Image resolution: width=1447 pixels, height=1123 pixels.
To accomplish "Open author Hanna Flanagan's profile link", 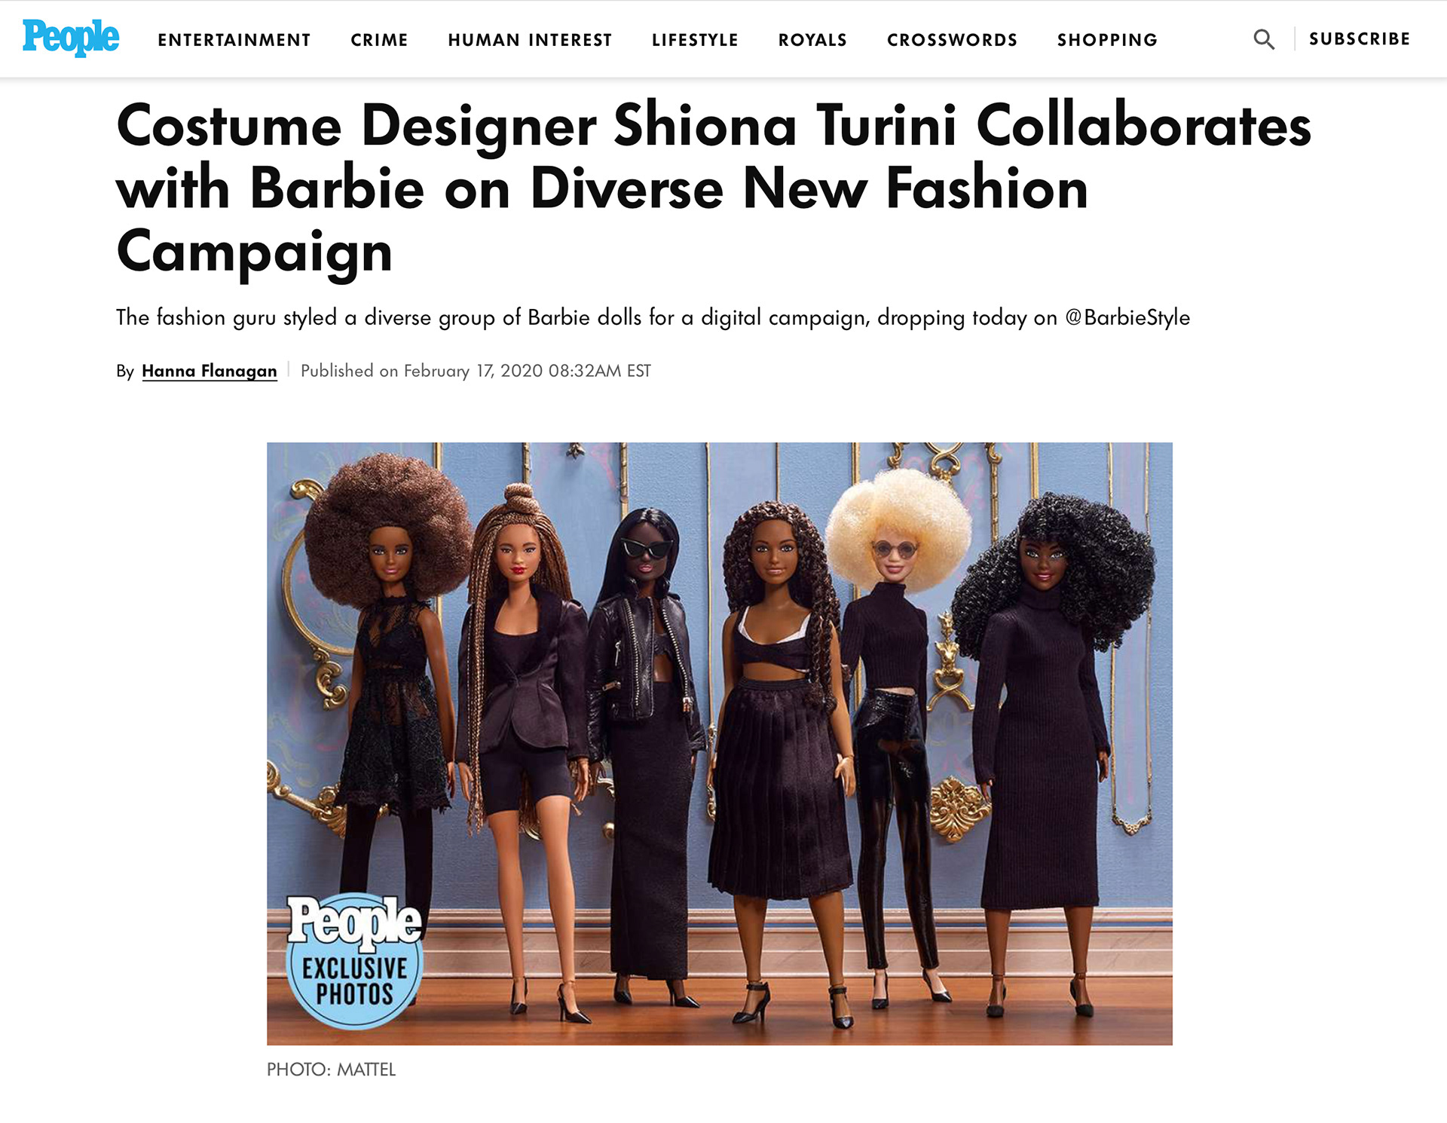I will coord(210,371).
